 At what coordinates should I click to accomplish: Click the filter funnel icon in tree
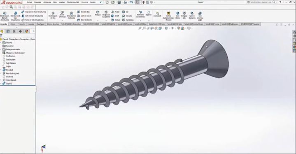click(1, 35)
